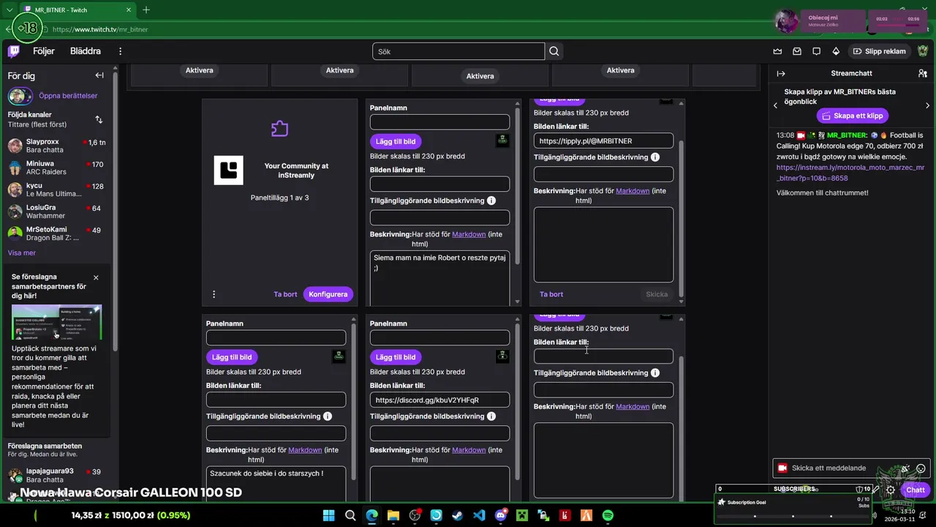The image size is (936, 527).
Task: Click the Slipp reklam button
Action: 879,51
